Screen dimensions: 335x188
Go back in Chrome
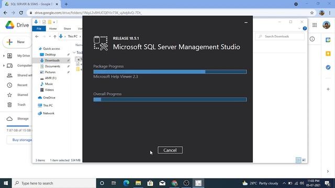[5, 13]
